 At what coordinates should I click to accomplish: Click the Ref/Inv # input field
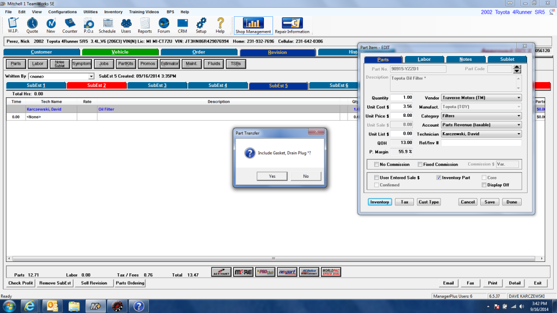point(481,143)
